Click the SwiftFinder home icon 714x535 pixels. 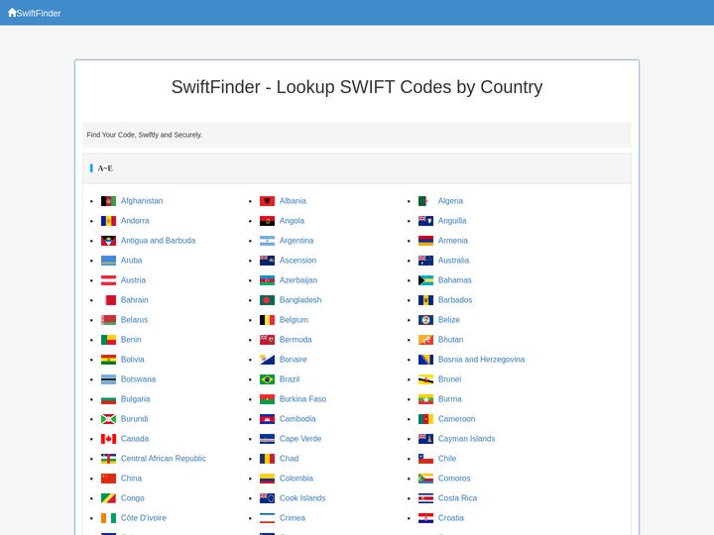pos(12,13)
